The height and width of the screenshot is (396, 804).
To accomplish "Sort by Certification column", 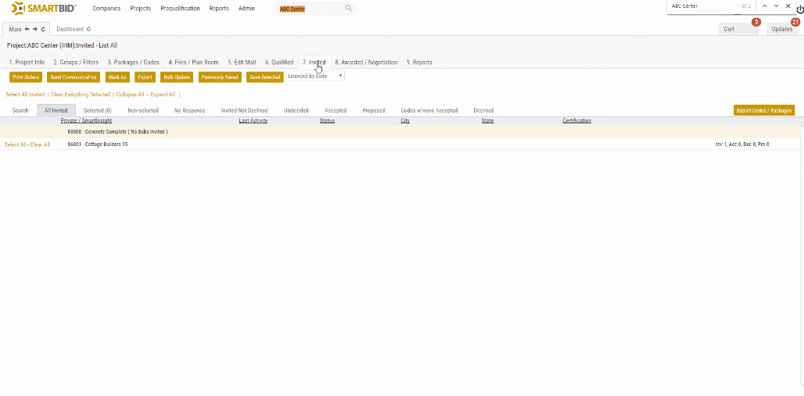I will tap(577, 121).
